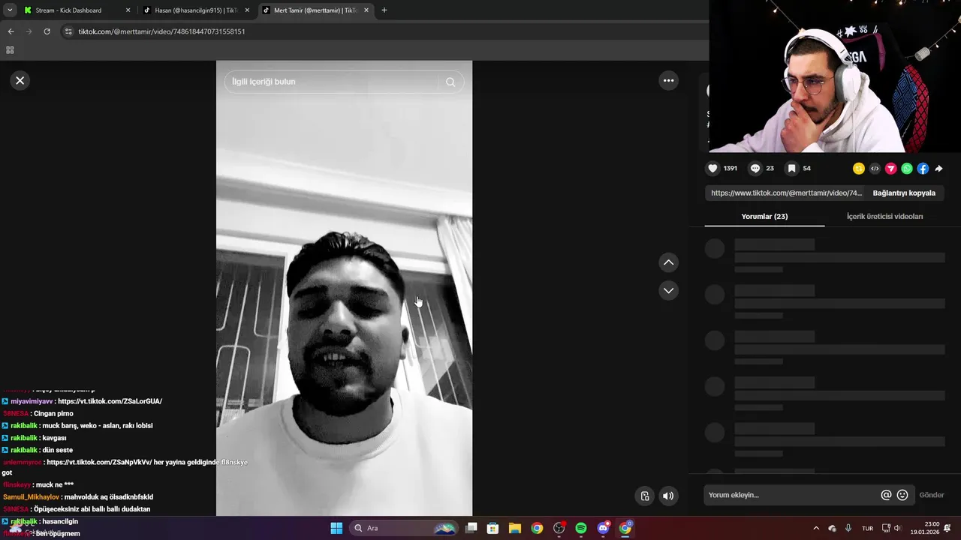
Task: Open the three-dot more options menu
Action: point(668,80)
